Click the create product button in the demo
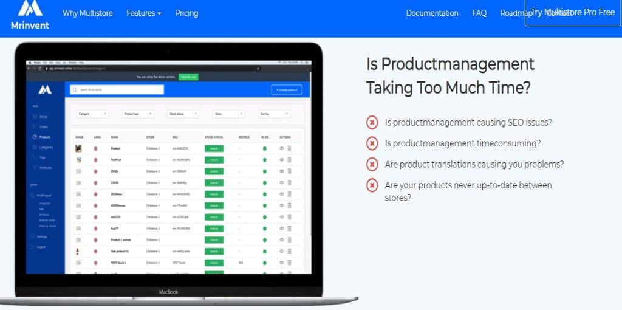 tap(287, 90)
